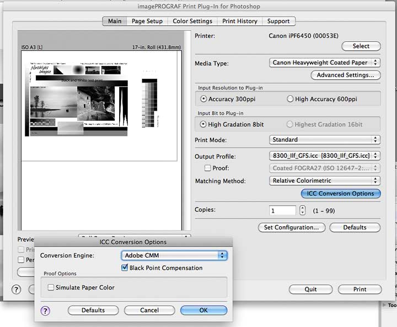Open the Proof profile dropdown
This screenshot has height=327, width=397.
coord(325,168)
